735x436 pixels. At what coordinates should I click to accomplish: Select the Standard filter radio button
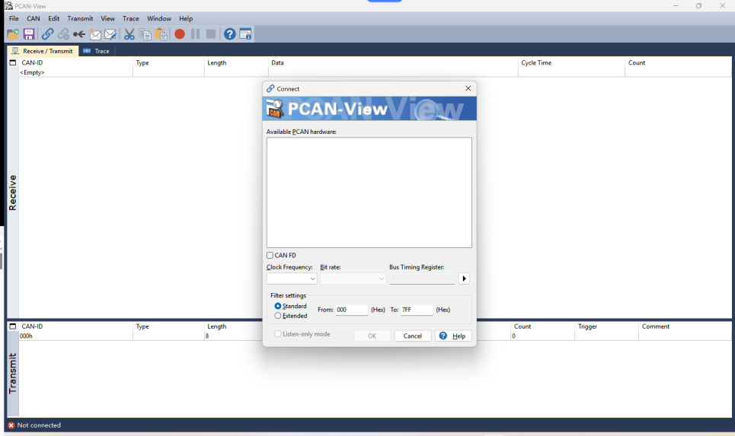click(278, 306)
